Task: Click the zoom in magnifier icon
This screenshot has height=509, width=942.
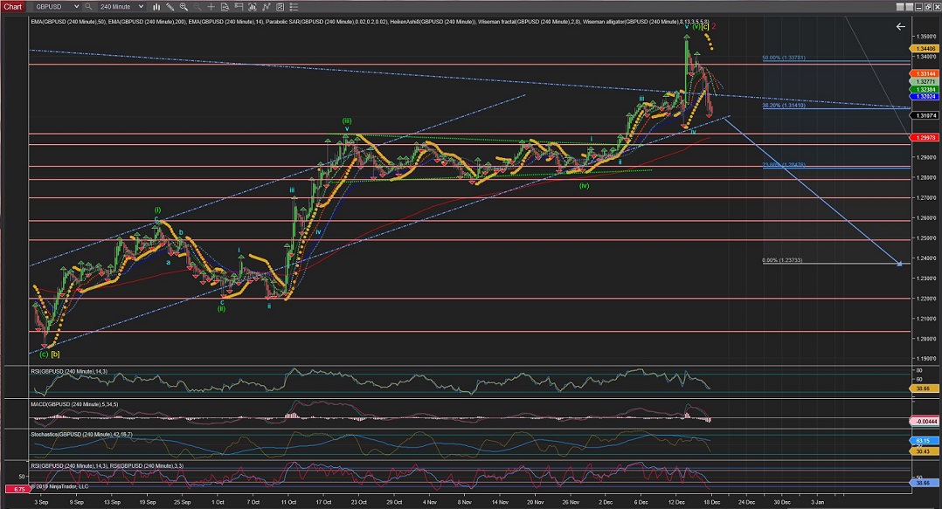Action: coord(184,7)
